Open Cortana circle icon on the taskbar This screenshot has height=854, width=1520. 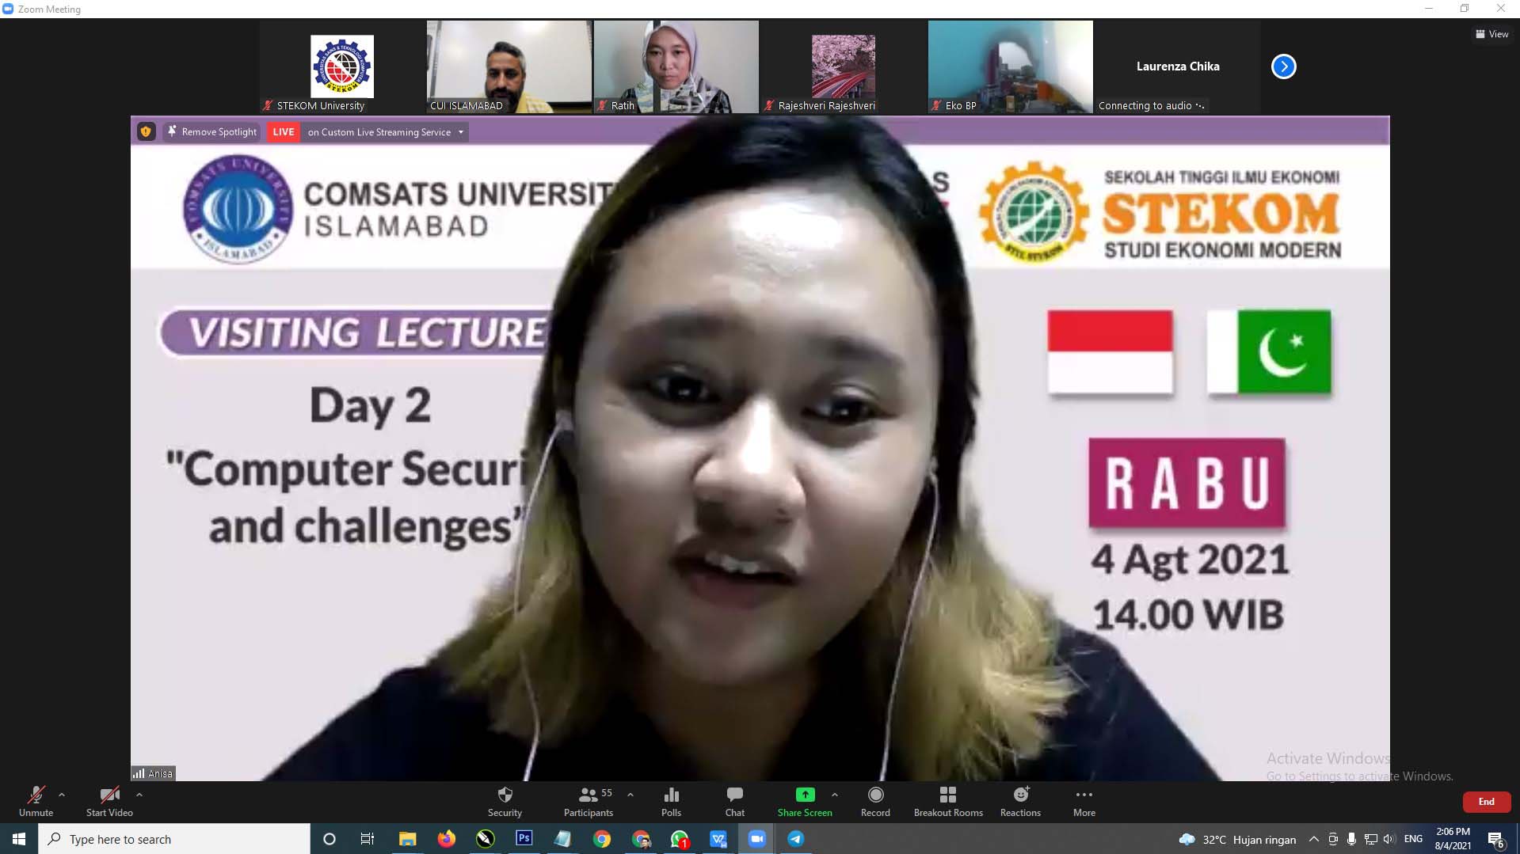click(330, 839)
